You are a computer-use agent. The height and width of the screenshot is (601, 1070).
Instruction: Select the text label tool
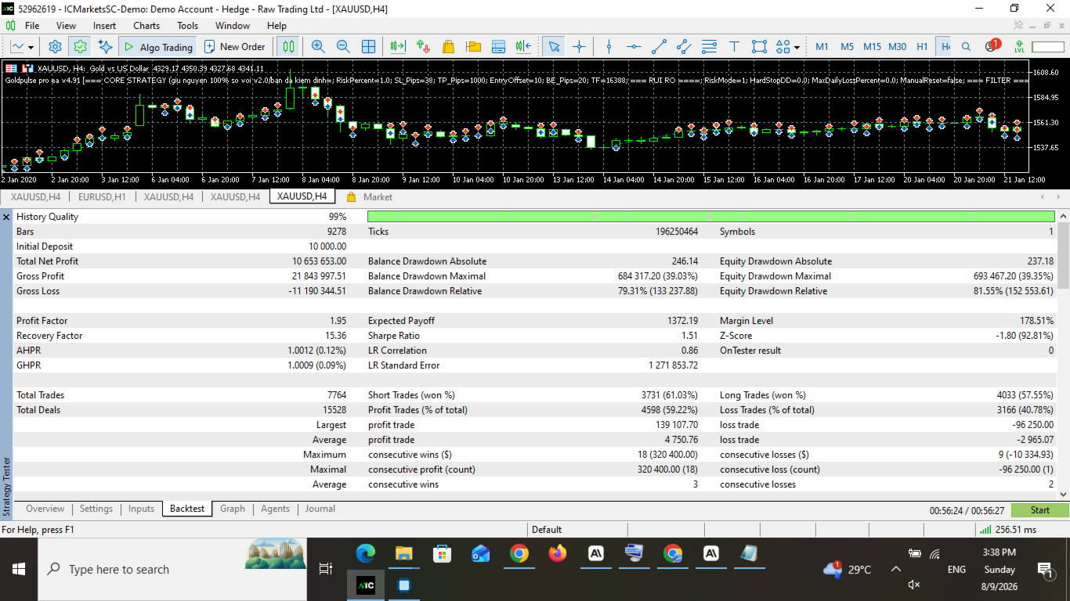[x=734, y=46]
